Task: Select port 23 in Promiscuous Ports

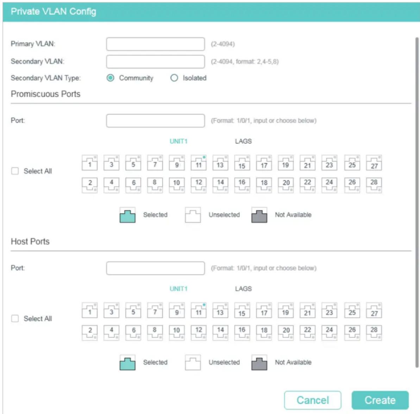Action: [x=329, y=163]
